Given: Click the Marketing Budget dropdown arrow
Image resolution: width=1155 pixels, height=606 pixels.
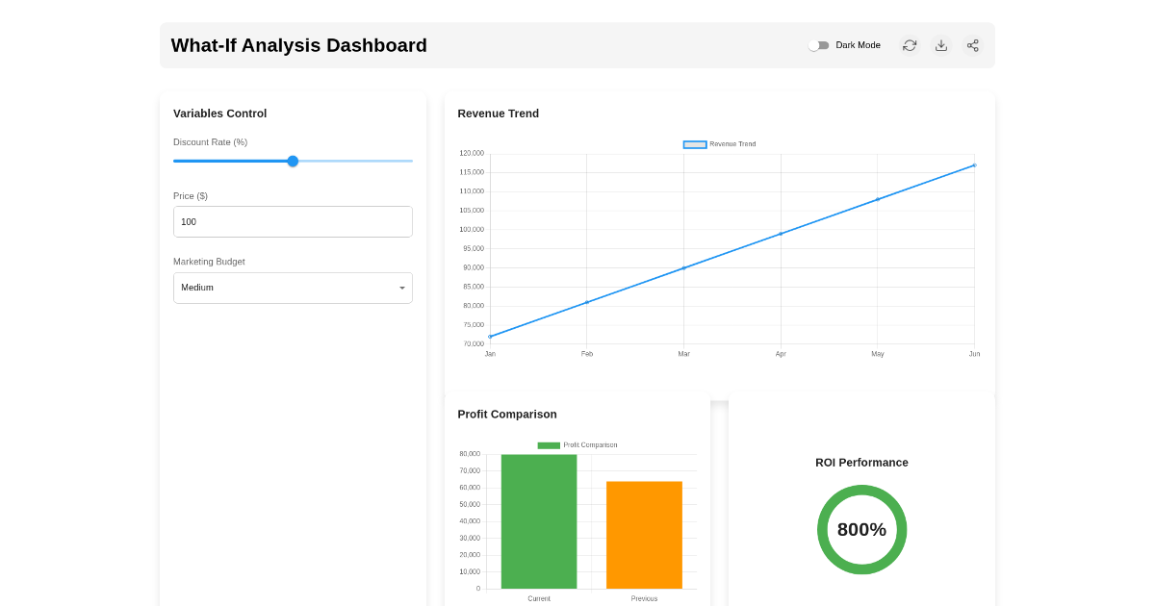Looking at the screenshot, I should pyautogui.click(x=401, y=288).
